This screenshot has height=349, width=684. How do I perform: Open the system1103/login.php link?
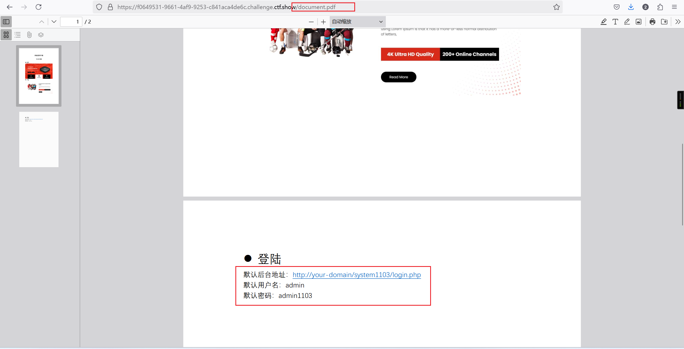357,275
